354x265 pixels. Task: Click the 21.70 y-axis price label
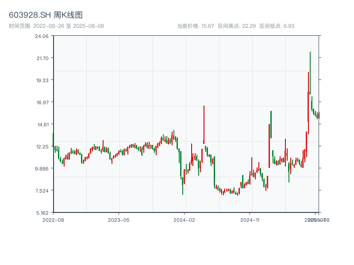coord(42,58)
